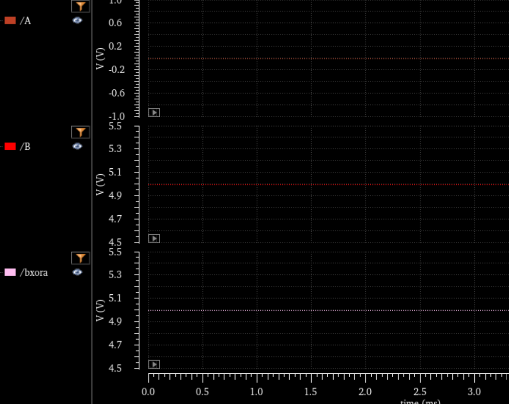
Task: Click the 2.0 time axis label
Action: [365, 392]
